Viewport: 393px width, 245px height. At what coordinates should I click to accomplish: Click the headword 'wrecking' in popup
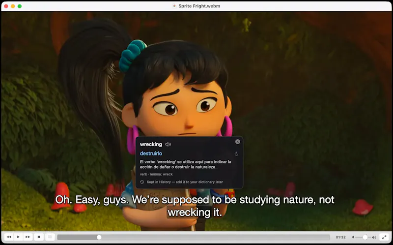[x=151, y=144]
